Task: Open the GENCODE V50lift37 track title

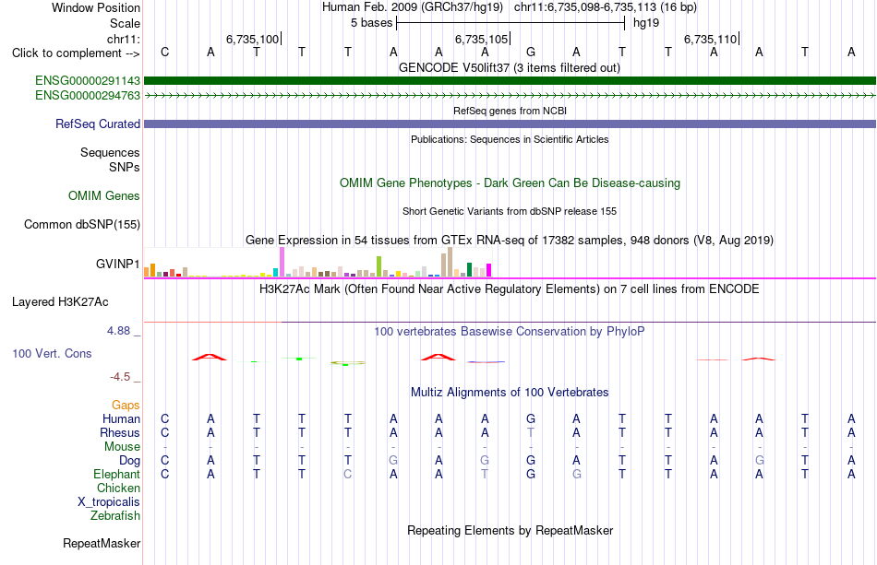Action: pos(510,67)
